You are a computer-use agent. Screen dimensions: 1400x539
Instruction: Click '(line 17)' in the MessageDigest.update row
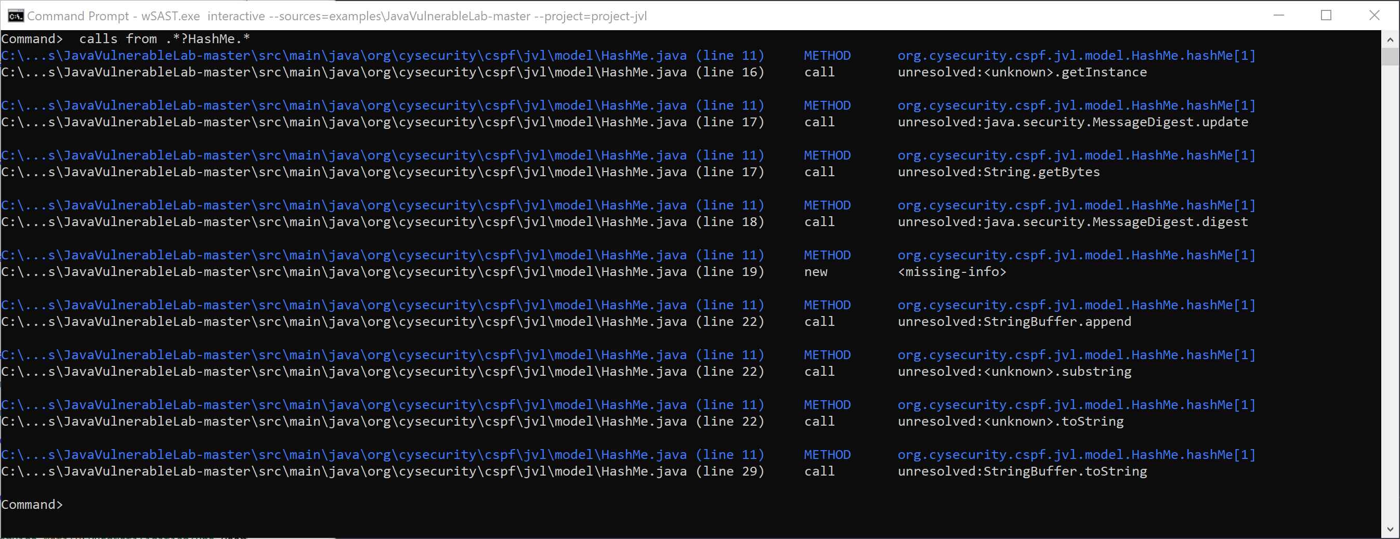point(730,122)
